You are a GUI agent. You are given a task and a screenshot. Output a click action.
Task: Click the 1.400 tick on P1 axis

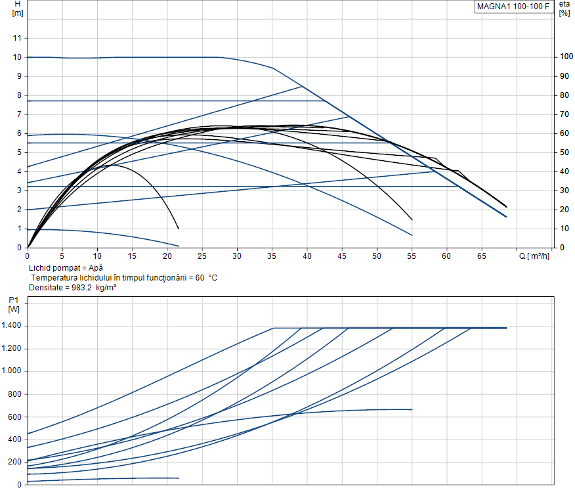(x=12, y=327)
